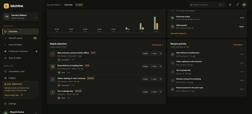Click the latchline logo icon
Viewport: 252px width, 114px height.
[6, 6]
